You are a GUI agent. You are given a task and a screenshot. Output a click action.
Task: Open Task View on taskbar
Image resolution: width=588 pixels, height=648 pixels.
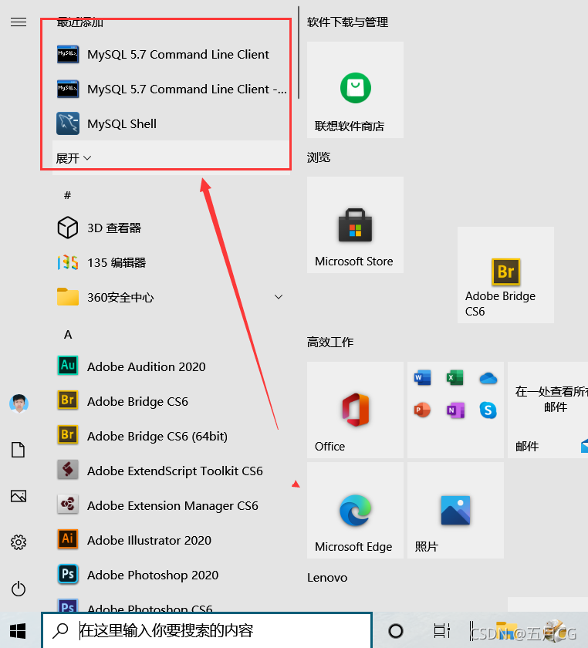click(441, 631)
